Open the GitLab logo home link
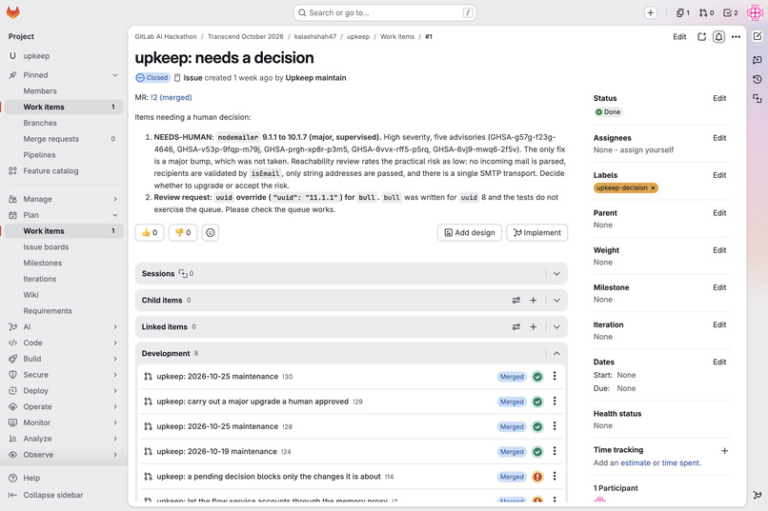The width and height of the screenshot is (768, 511). (13, 12)
